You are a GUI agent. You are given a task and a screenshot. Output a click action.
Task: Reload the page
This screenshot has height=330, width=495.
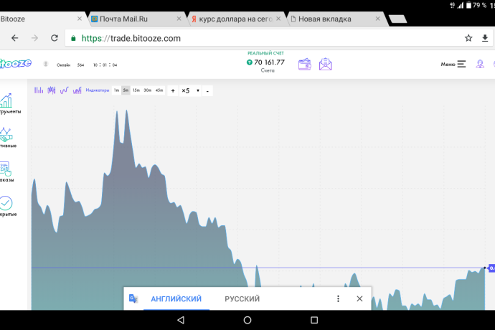click(55, 38)
